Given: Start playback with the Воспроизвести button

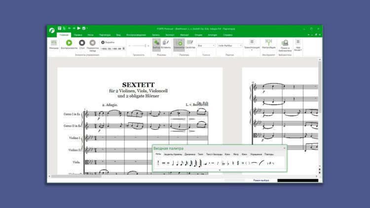Looking at the screenshot, I should pos(69,44).
